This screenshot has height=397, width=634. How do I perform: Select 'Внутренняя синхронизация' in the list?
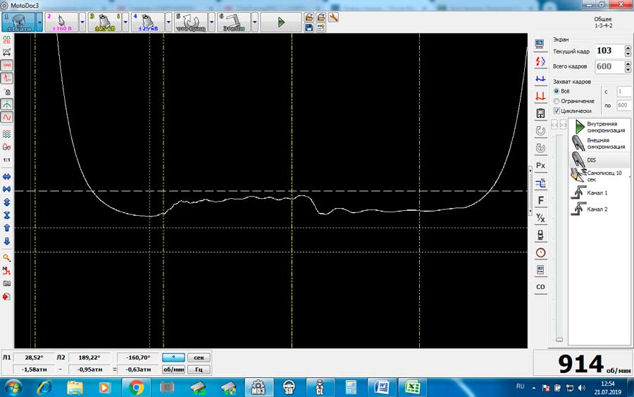click(x=599, y=127)
